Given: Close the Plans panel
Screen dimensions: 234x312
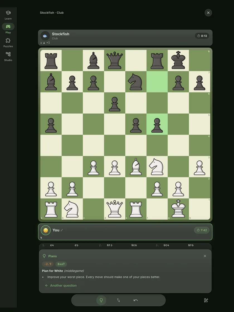Looking at the screenshot, I should [x=205, y=256].
